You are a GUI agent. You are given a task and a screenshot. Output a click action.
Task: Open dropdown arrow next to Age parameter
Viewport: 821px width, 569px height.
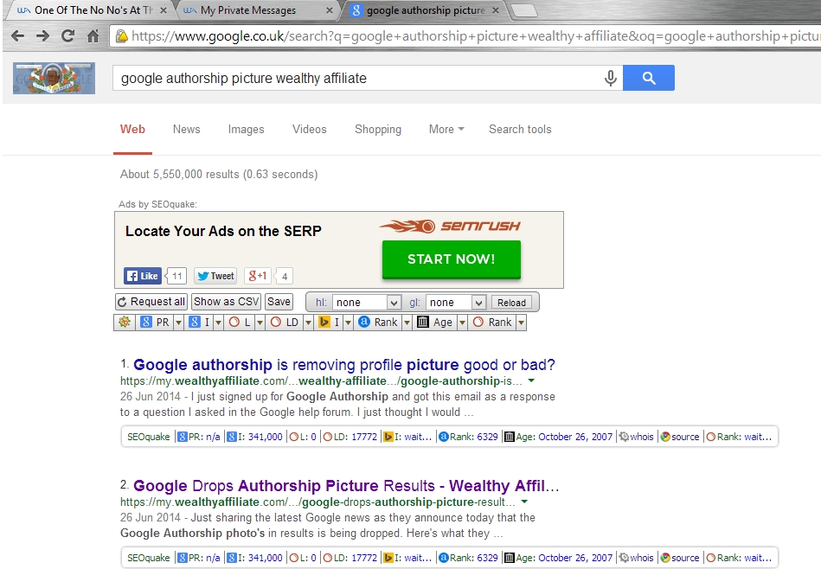pos(462,323)
